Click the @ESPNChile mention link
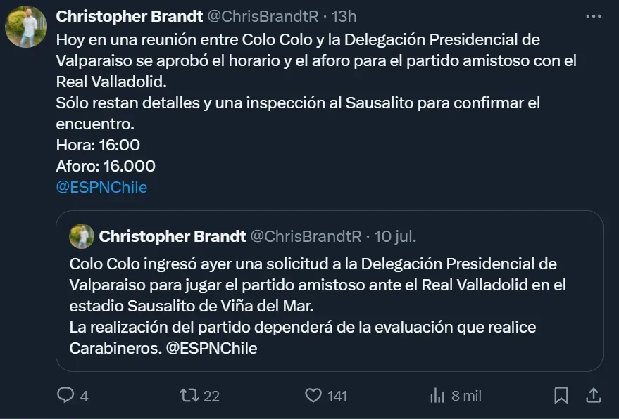The width and height of the screenshot is (619, 419). [101, 187]
